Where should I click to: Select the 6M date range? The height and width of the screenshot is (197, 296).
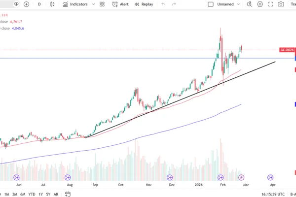[23, 194]
